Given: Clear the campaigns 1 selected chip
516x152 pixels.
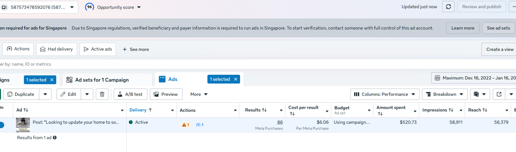Looking at the screenshot, I should point(52,80).
